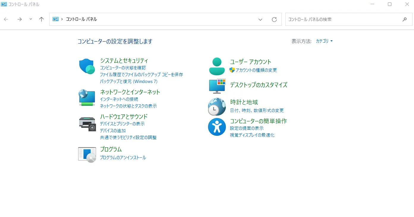Click プログラムのアンインストール link
Image resolution: width=414 pixels, height=217 pixels.
click(123, 158)
